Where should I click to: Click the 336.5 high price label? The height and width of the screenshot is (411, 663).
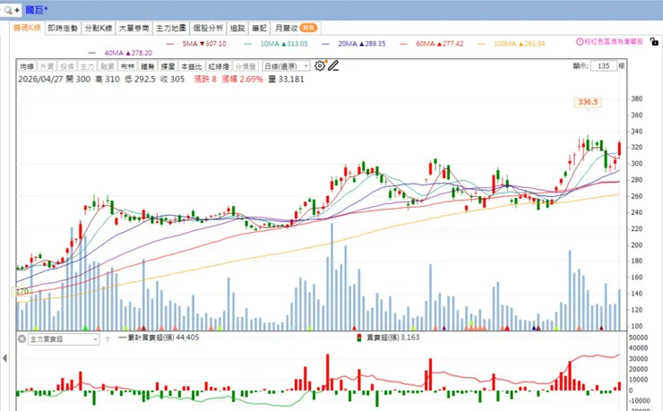588,102
